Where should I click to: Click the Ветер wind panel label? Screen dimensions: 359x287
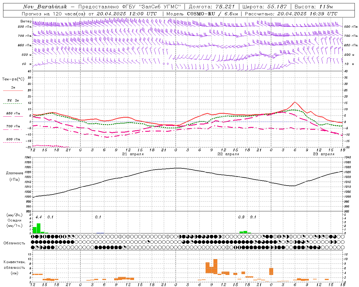[x=26, y=21]
